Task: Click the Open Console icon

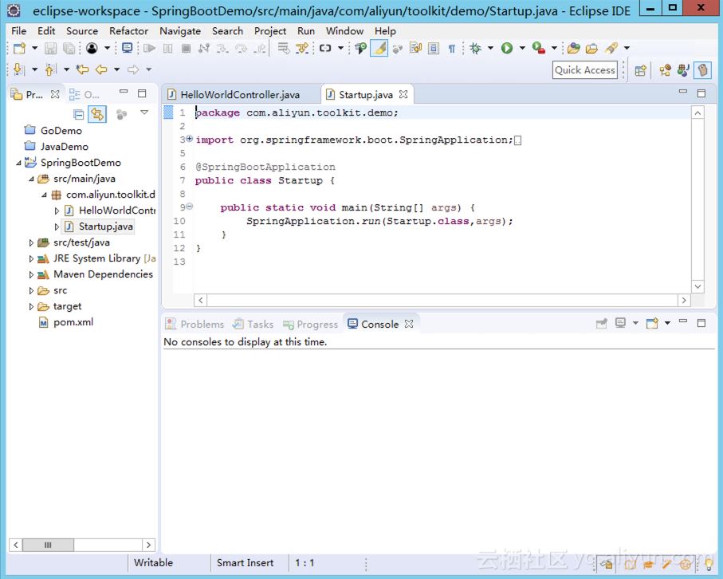Action: (652, 324)
